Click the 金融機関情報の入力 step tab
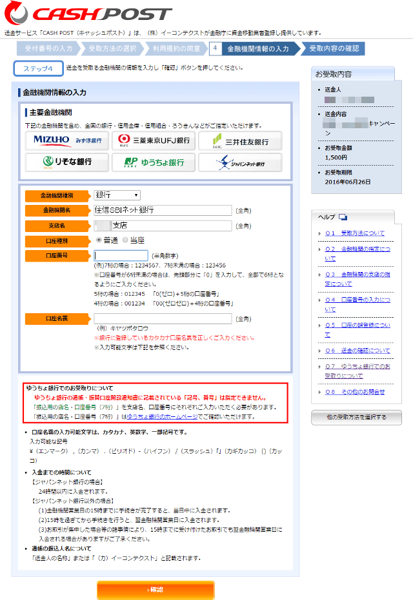 click(x=255, y=48)
